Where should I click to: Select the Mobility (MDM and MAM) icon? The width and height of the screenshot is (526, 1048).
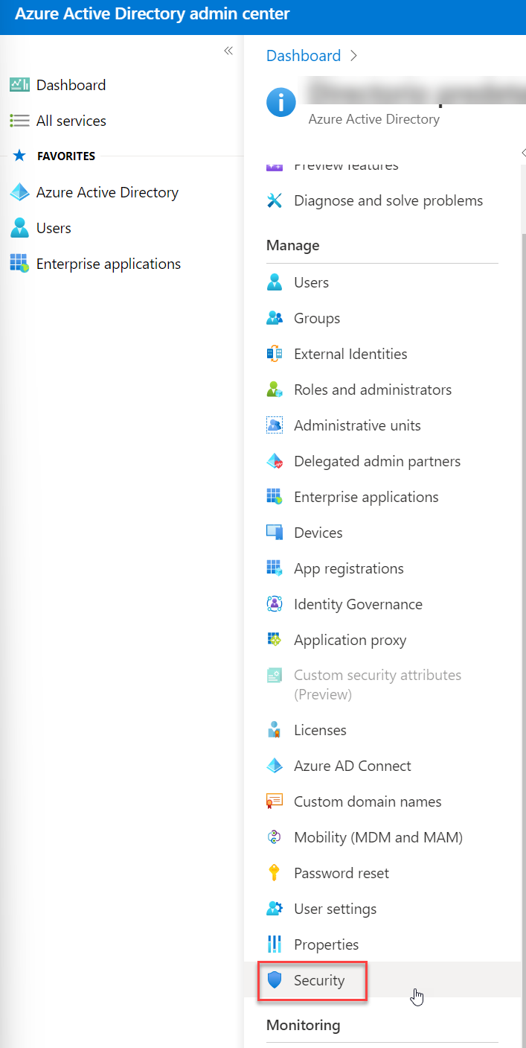(275, 836)
